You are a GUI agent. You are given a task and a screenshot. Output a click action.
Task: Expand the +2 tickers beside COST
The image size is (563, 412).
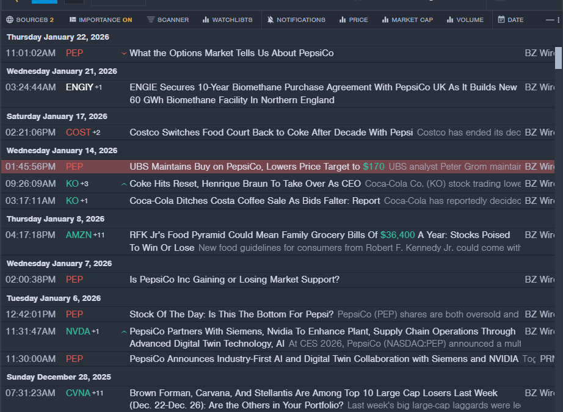click(96, 132)
